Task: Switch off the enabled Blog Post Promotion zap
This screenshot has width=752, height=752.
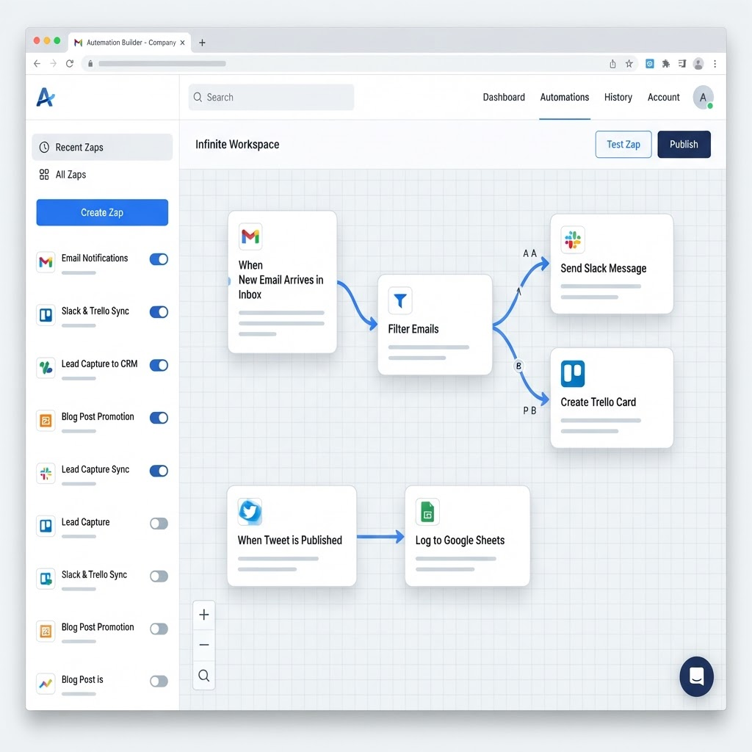Action: point(159,418)
